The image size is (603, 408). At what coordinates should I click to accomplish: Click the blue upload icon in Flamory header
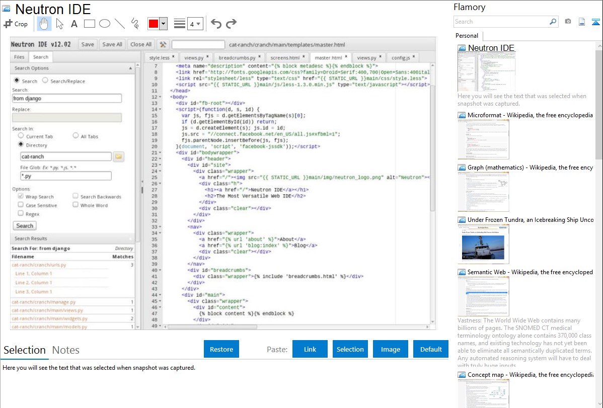click(595, 22)
